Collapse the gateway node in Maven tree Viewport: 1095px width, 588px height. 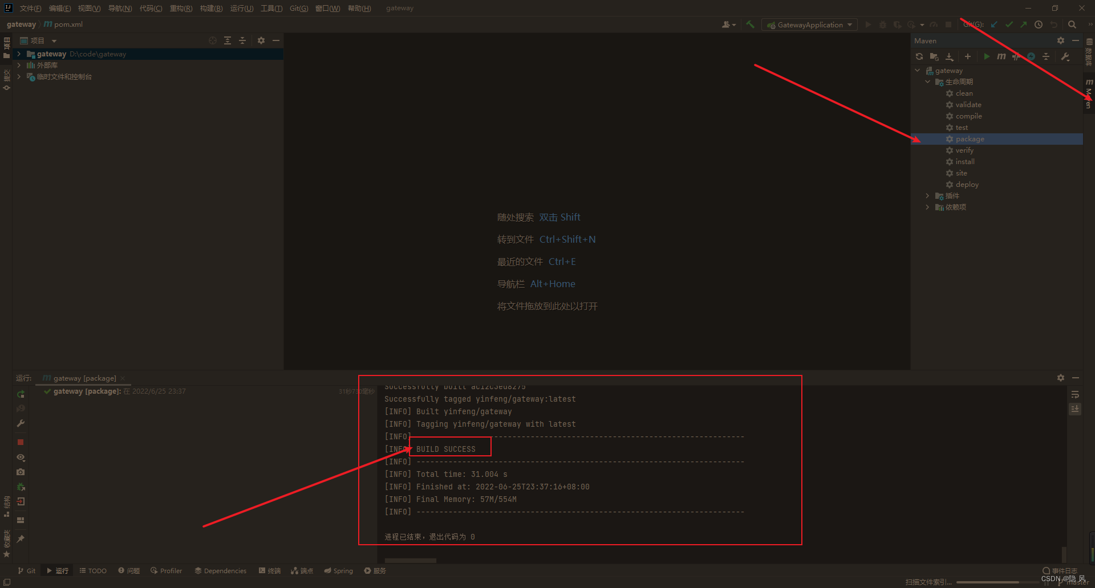pos(918,71)
